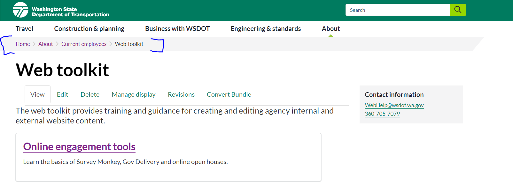Open the Business with WSDOT menu
The image size is (513, 185).
177,29
